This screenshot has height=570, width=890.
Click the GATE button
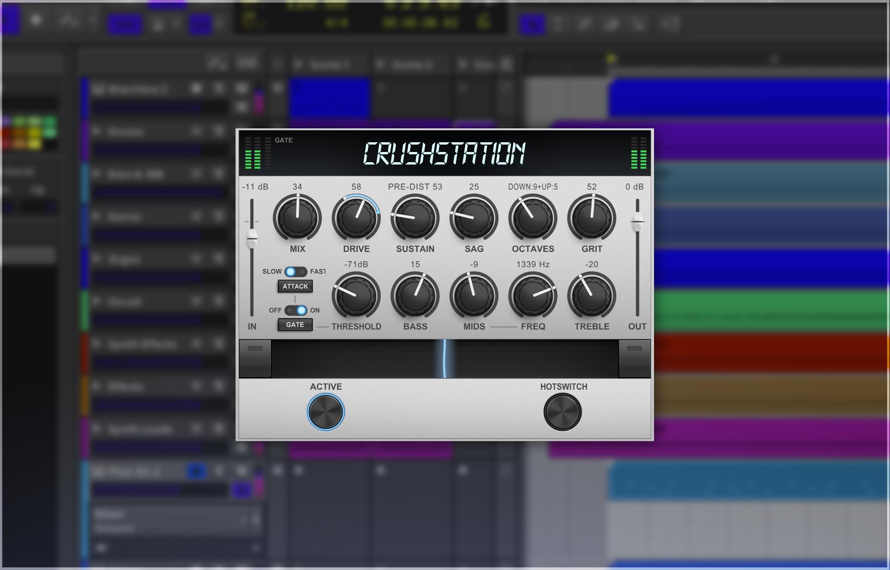(x=295, y=325)
